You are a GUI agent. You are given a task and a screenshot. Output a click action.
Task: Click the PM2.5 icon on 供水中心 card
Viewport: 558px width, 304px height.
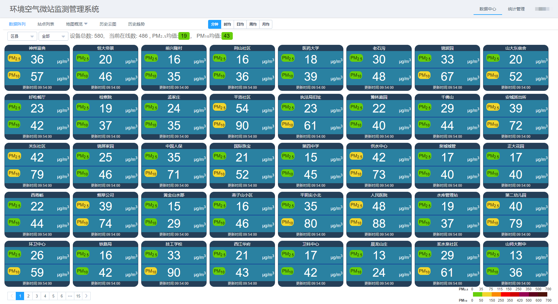pyautogui.click(x=356, y=156)
